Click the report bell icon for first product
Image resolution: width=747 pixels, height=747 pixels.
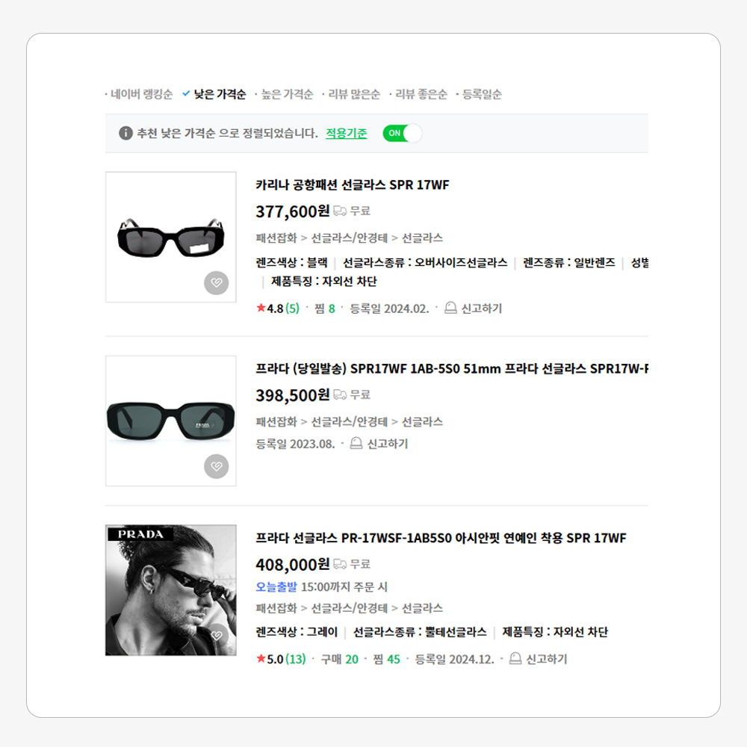(x=450, y=308)
